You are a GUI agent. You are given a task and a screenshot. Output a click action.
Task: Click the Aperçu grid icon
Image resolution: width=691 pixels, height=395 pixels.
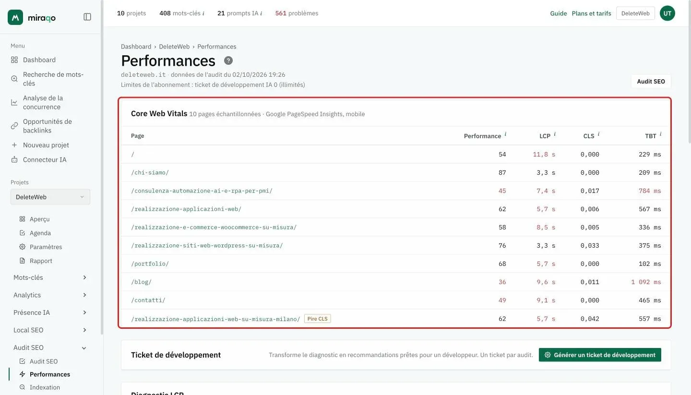pyautogui.click(x=22, y=219)
